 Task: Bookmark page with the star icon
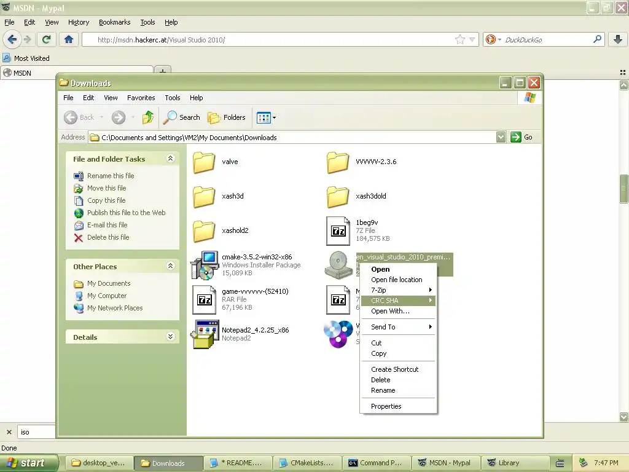[459, 39]
